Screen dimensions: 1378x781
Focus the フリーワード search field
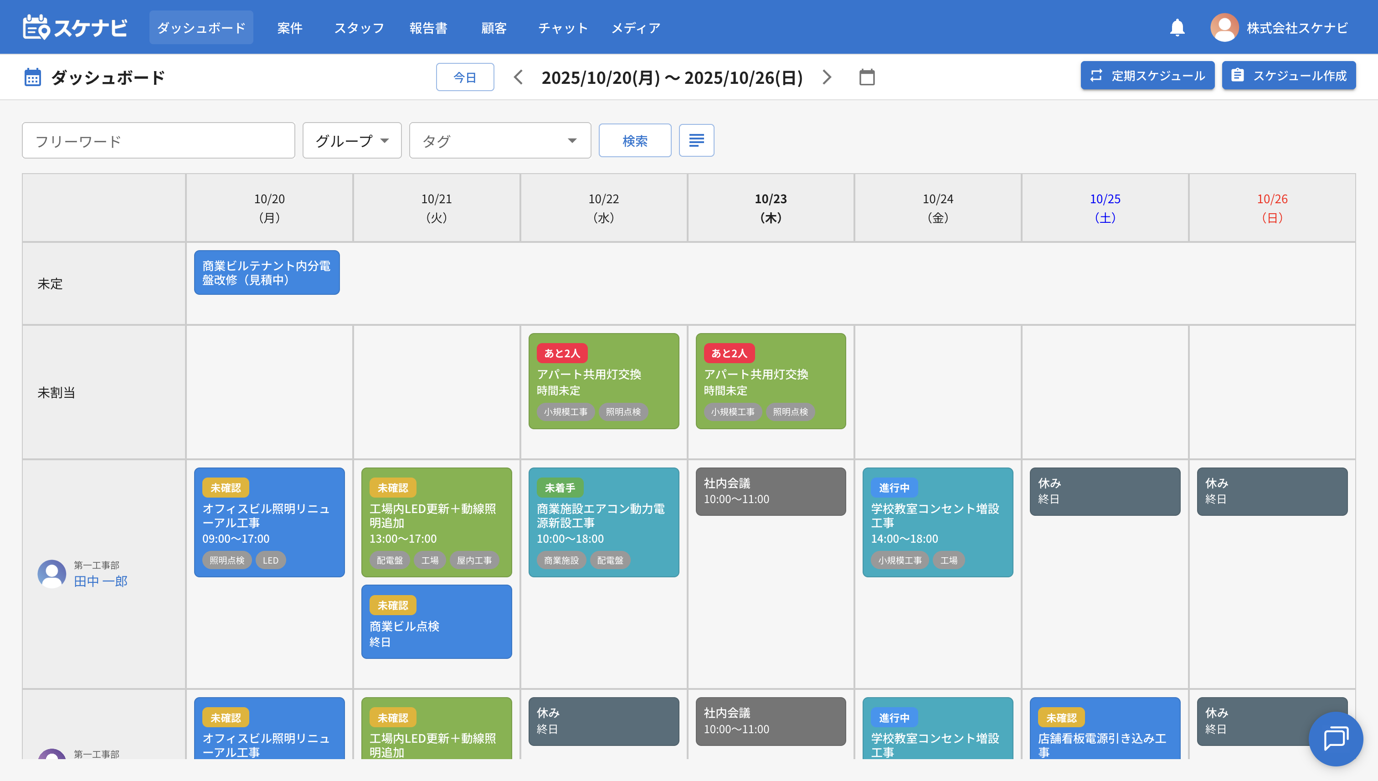tap(158, 141)
